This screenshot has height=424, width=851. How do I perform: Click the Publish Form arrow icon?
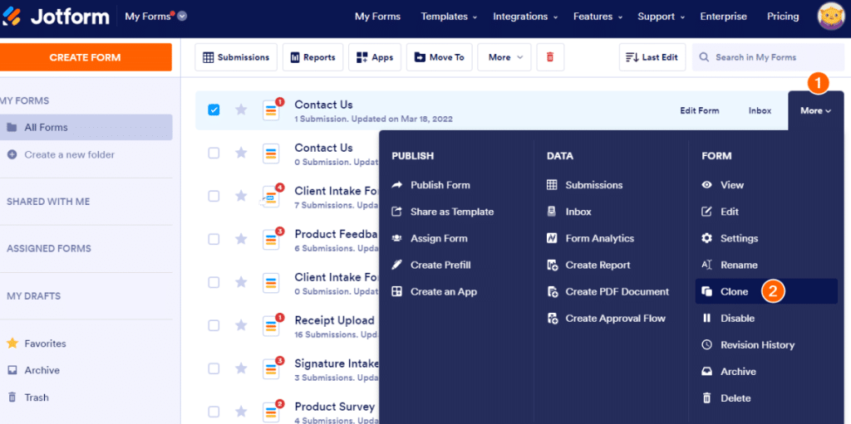pyautogui.click(x=397, y=185)
